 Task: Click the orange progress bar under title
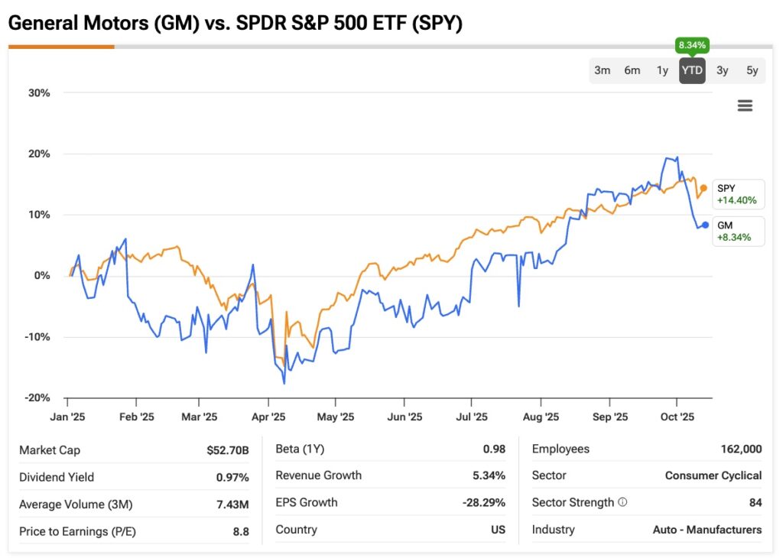[61, 47]
